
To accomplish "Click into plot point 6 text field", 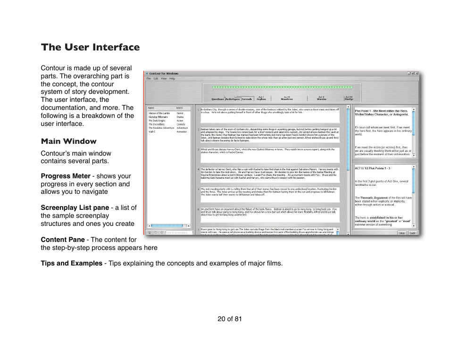I will point(270,215).
